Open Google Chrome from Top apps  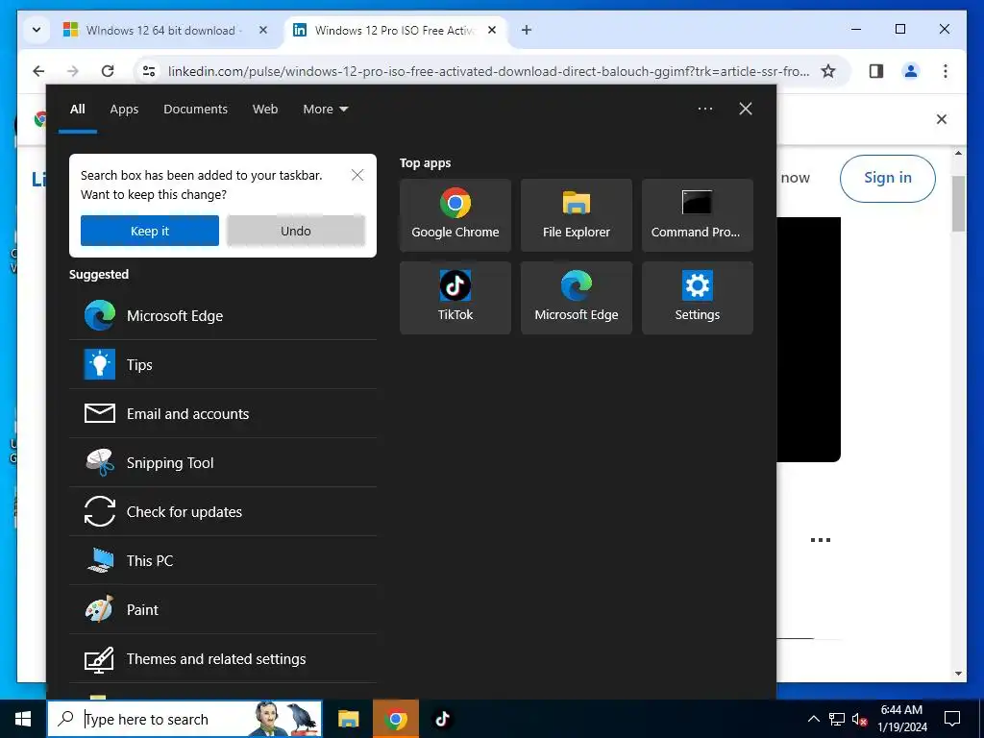[x=455, y=214]
